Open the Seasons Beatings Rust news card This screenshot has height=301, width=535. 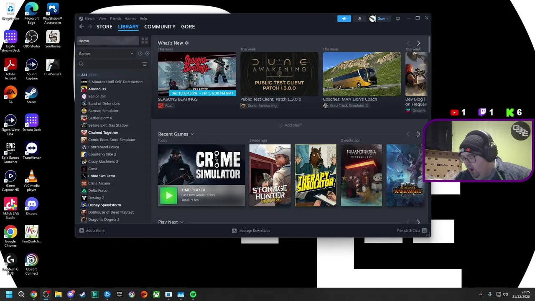point(197,74)
